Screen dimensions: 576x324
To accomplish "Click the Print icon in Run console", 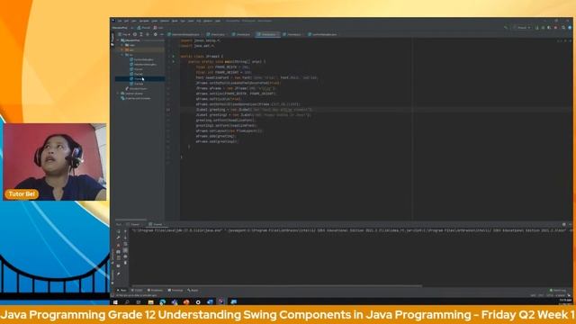I will [x=125, y=256].
